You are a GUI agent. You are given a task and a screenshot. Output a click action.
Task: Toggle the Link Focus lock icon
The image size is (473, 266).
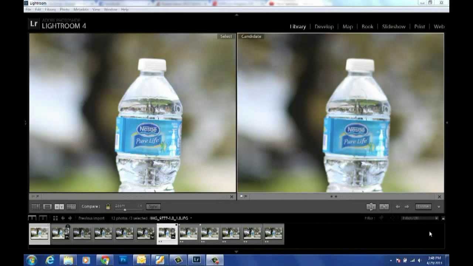108,207
